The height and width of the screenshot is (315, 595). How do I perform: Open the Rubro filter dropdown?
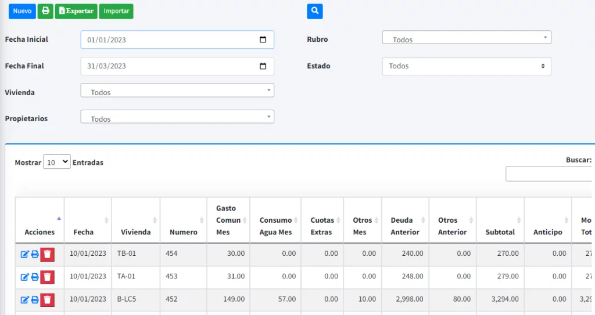click(466, 38)
